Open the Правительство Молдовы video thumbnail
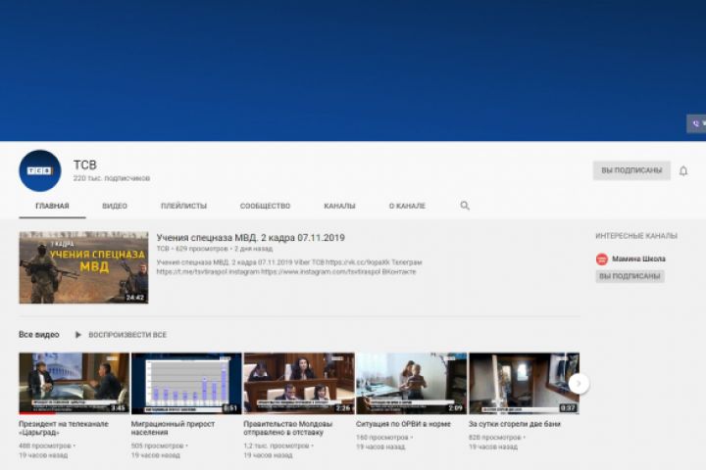The width and height of the screenshot is (706, 470). tap(299, 383)
